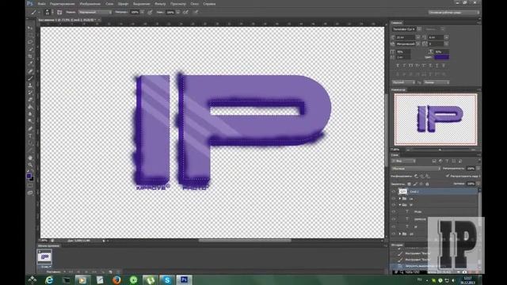Hide the top selected layer via eye icon
The width and height of the screenshot is (507, 285).
[394, 192]
